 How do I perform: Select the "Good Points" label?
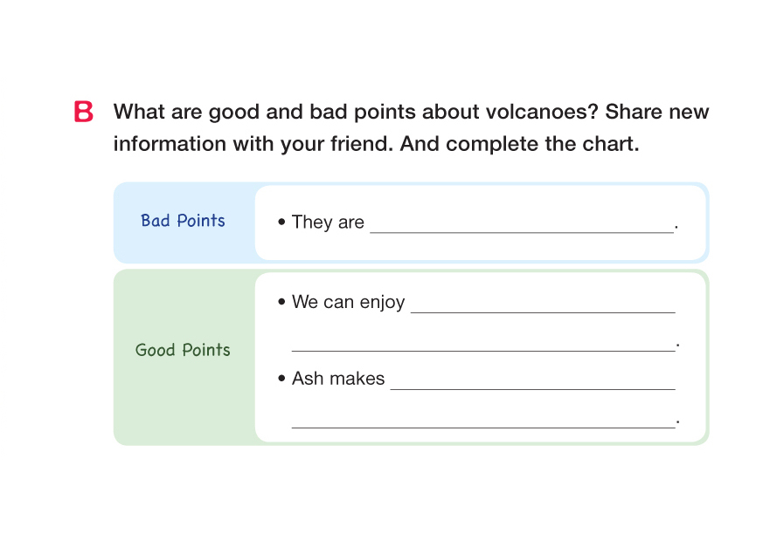pyautogui.click(x=183, y=350)
